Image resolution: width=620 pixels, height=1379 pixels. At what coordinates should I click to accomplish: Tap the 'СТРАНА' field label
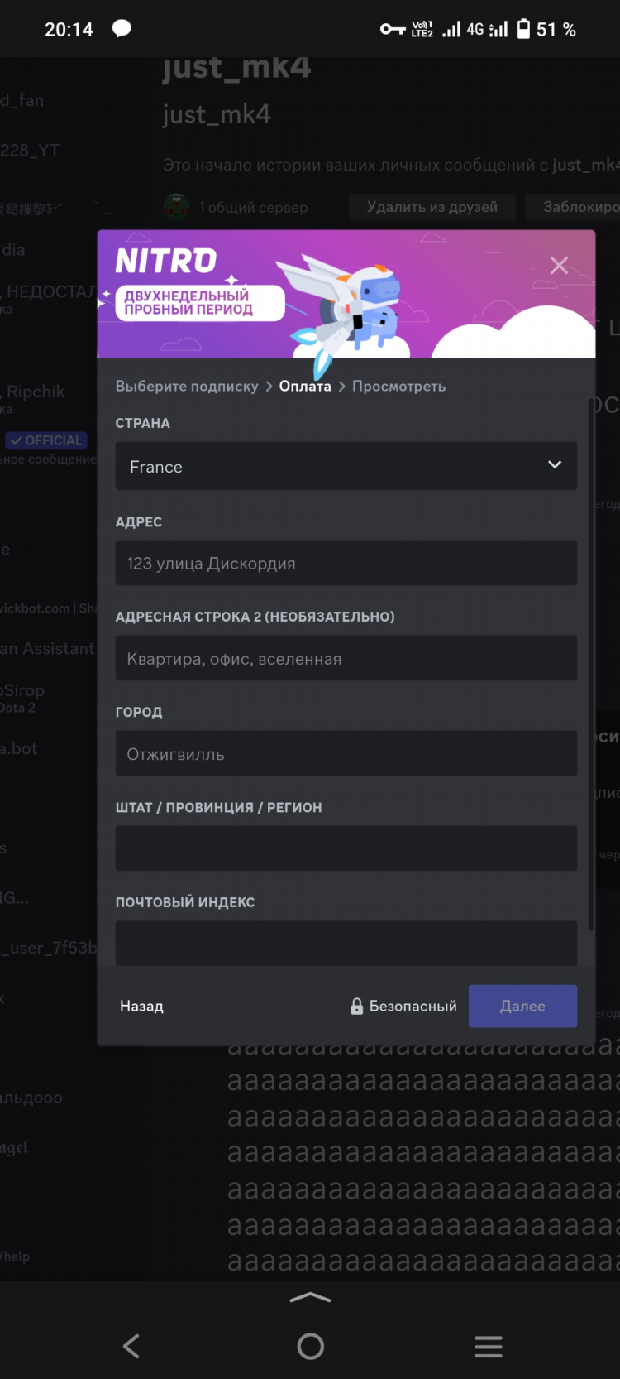[143, 423]
